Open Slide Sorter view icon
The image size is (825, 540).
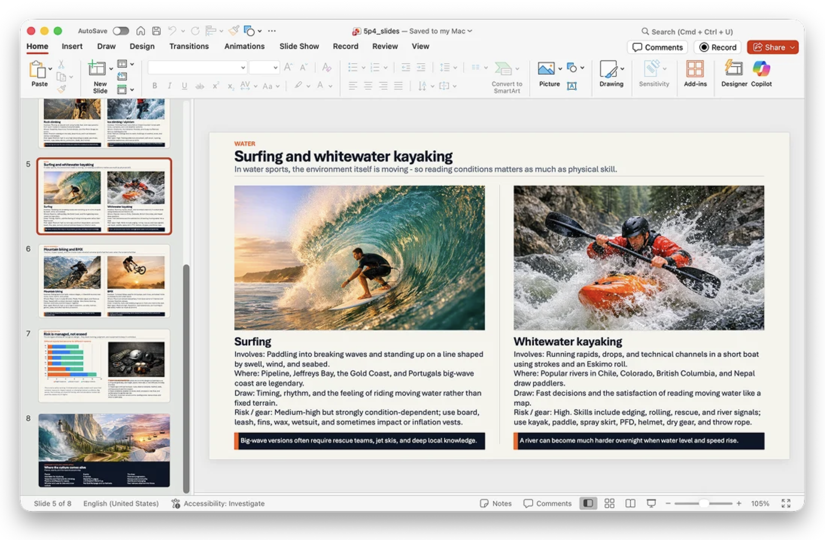pos(609,503)
